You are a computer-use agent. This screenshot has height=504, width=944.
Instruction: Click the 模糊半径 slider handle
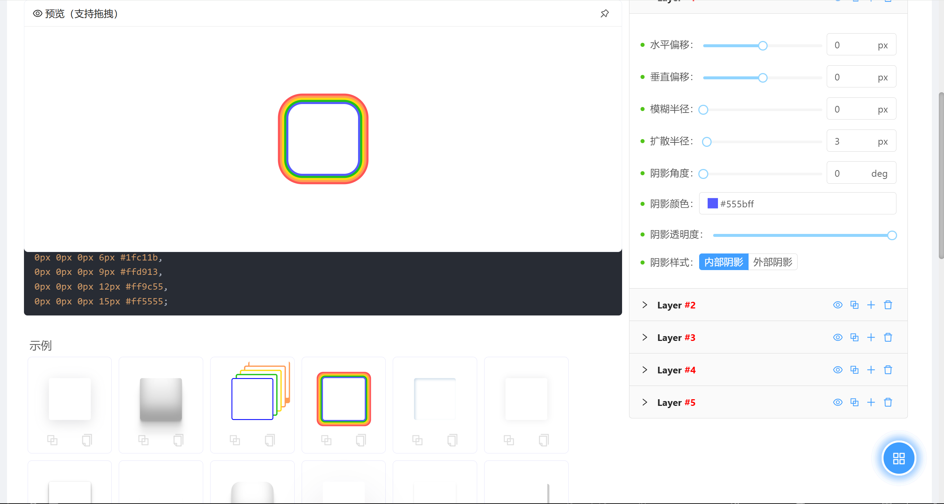(703, 110)
